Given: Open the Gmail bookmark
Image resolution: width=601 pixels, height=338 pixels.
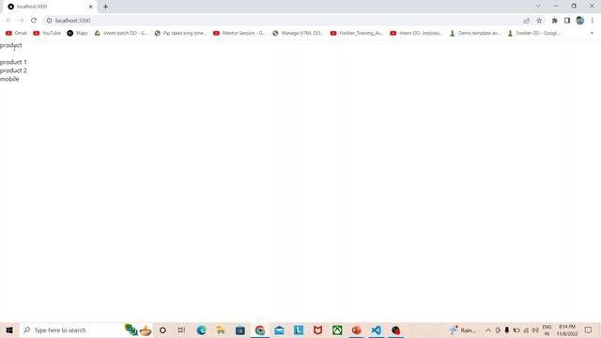Looking at the screenshot, I should (17, 34).
